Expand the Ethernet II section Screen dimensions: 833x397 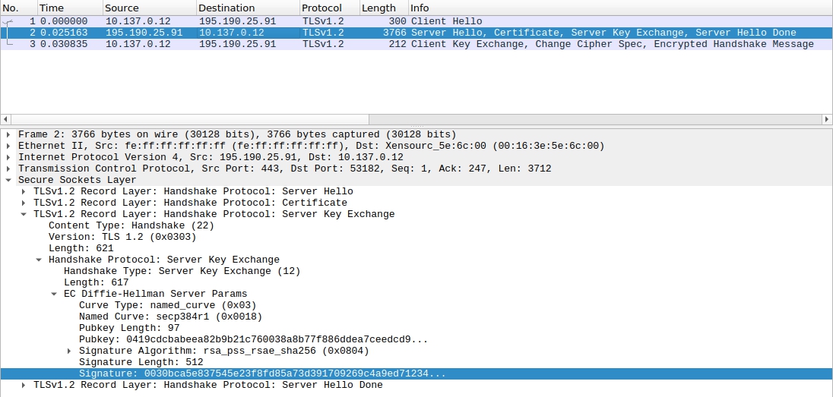[8, 146]
